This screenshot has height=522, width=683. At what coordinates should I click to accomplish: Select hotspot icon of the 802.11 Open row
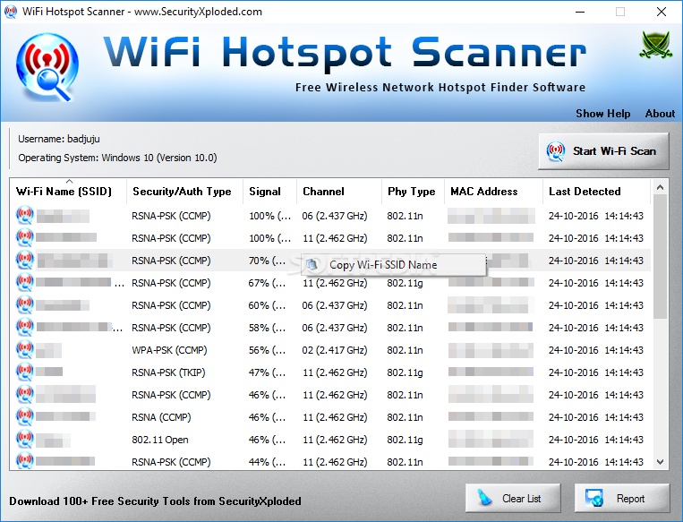coord(25,440)
